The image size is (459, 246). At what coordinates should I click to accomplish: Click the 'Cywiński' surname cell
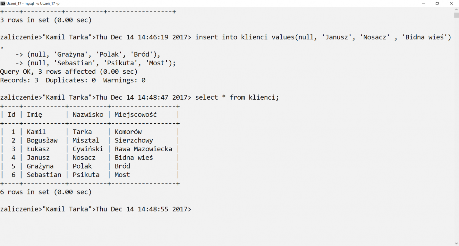tap(88, 149)
